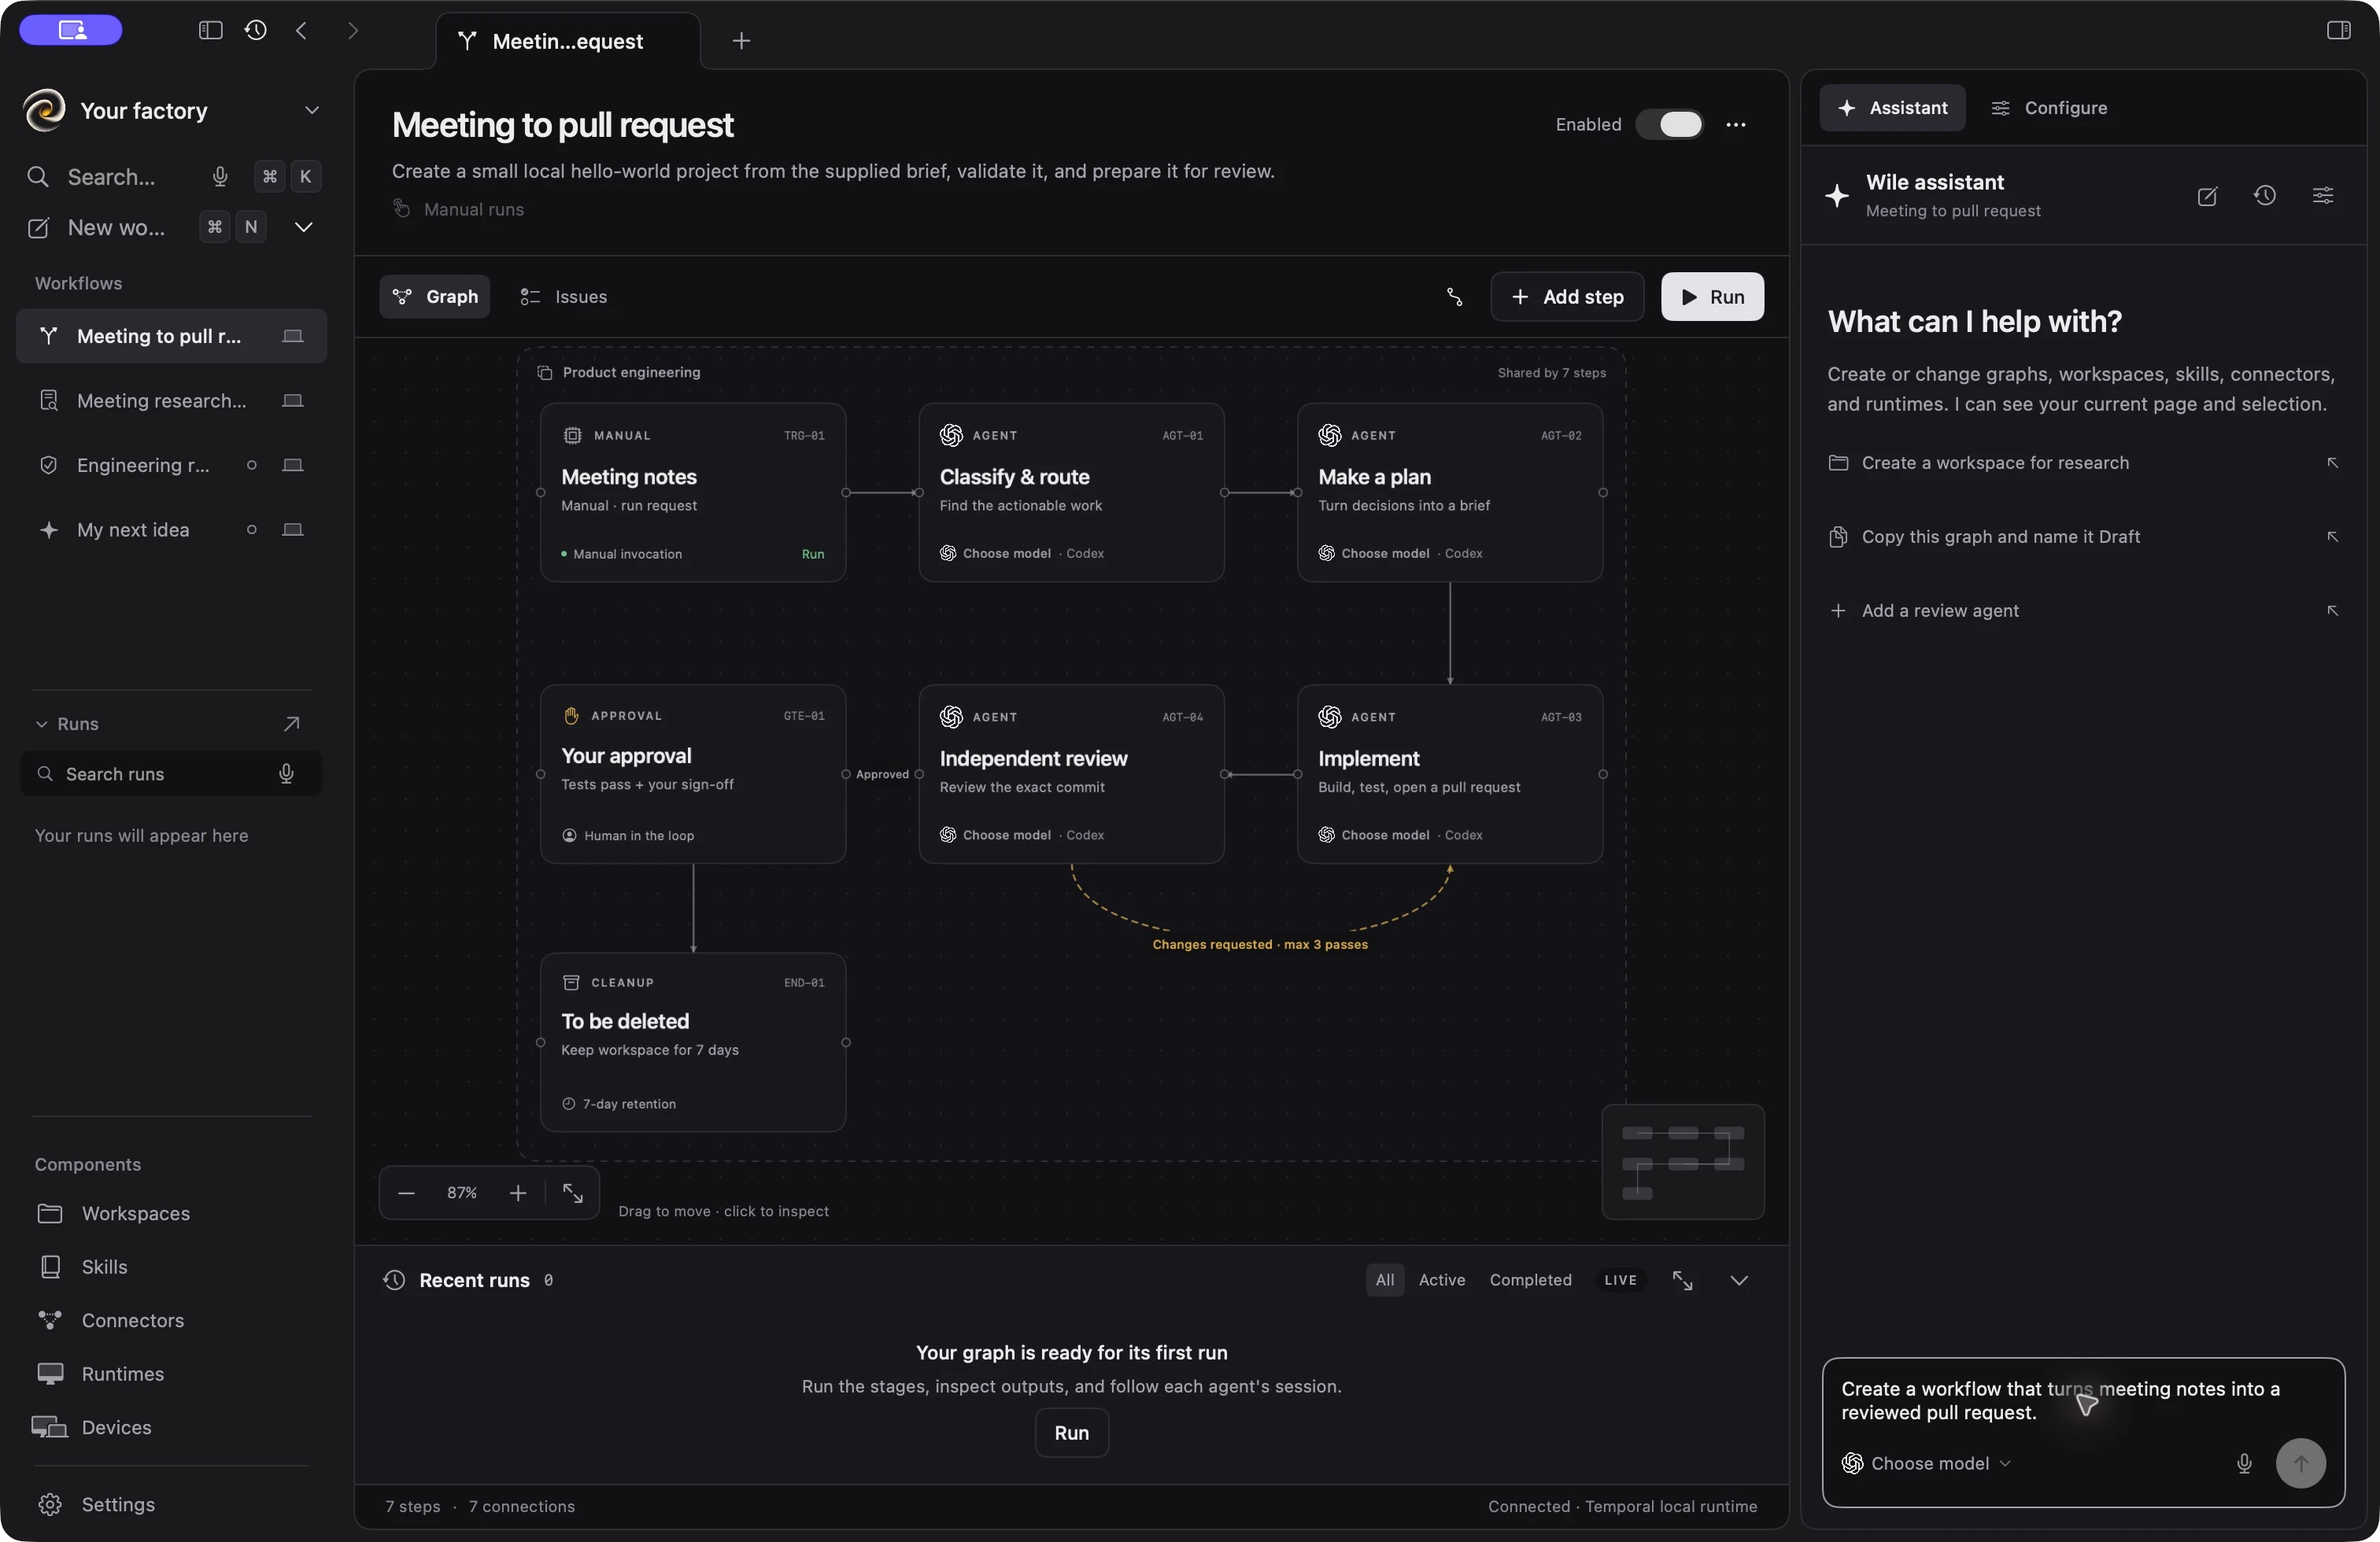Click the connection route icon beside Add step

coord(1455,297)
